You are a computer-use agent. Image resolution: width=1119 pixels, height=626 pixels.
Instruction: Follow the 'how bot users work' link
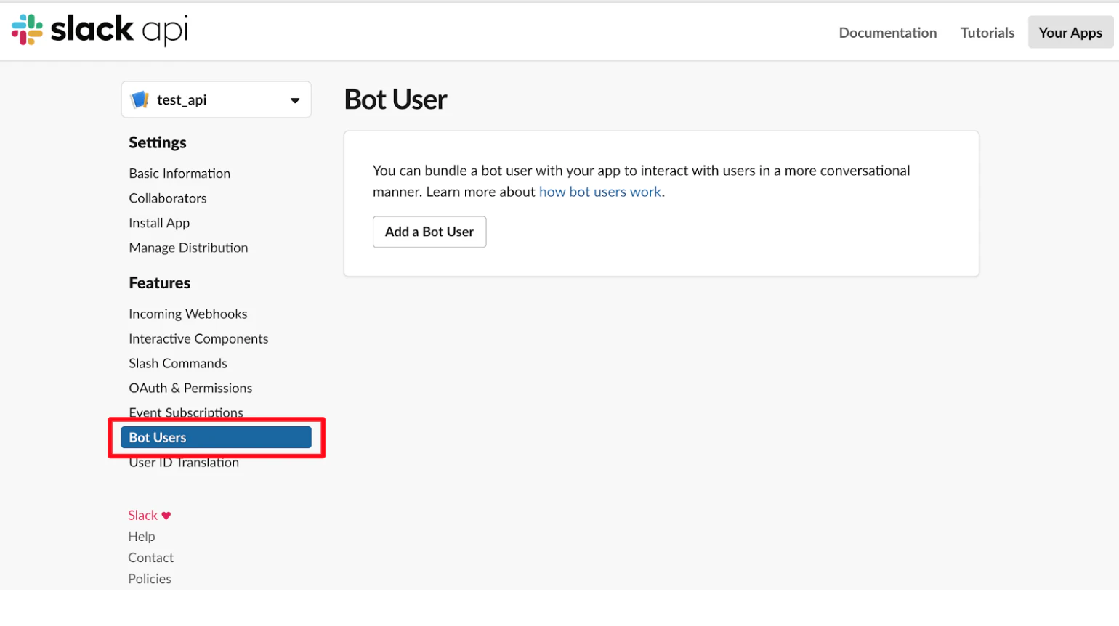point(600,192)
